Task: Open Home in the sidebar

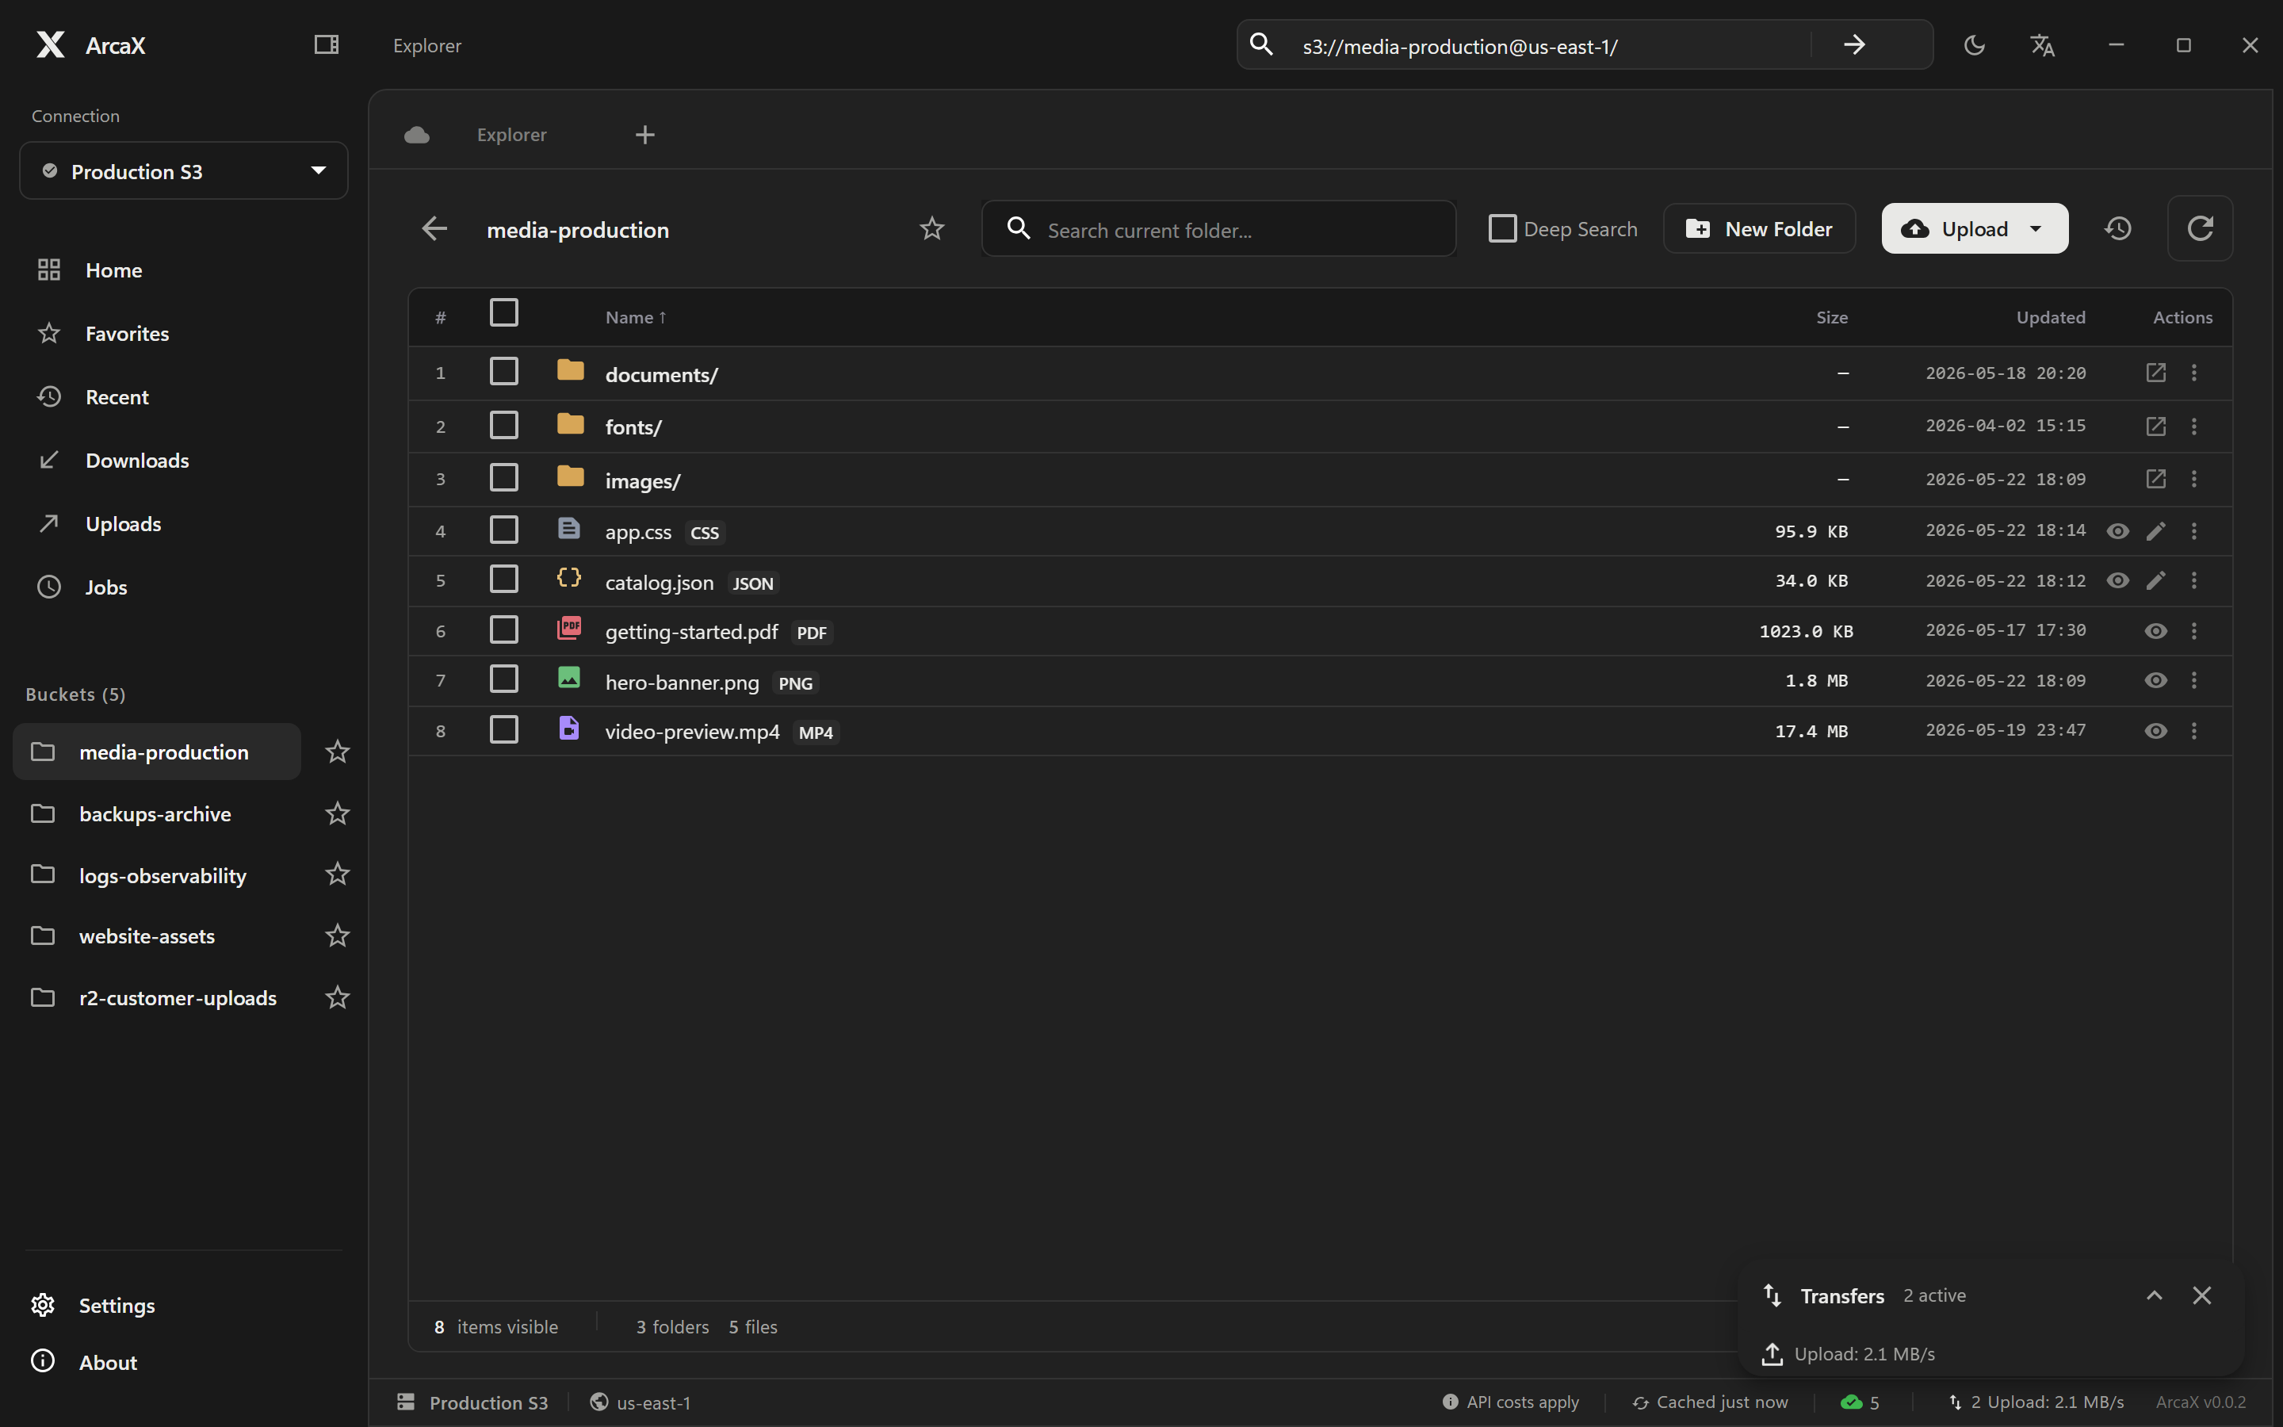Action: point(113,270)
